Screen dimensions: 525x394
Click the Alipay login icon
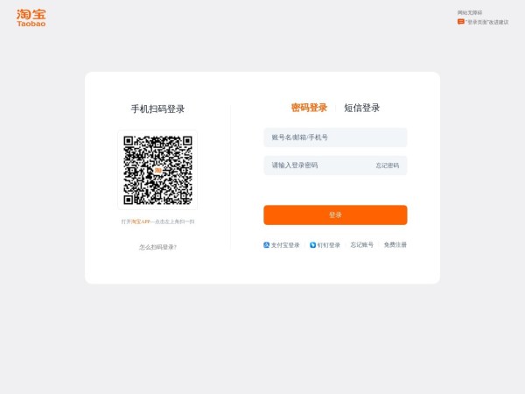point(267,245)
